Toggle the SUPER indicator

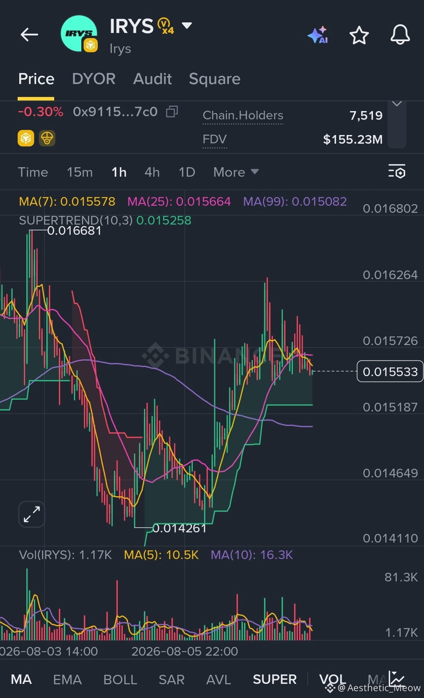275,680
